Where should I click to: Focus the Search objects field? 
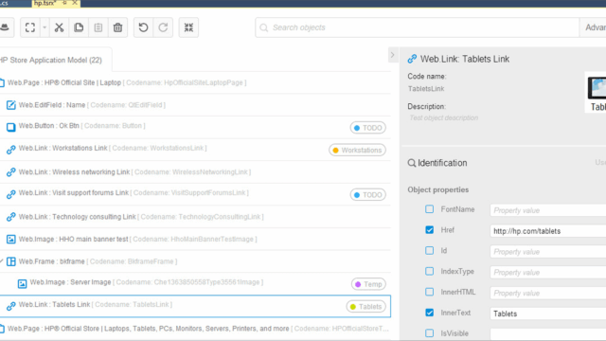point(418,27)
